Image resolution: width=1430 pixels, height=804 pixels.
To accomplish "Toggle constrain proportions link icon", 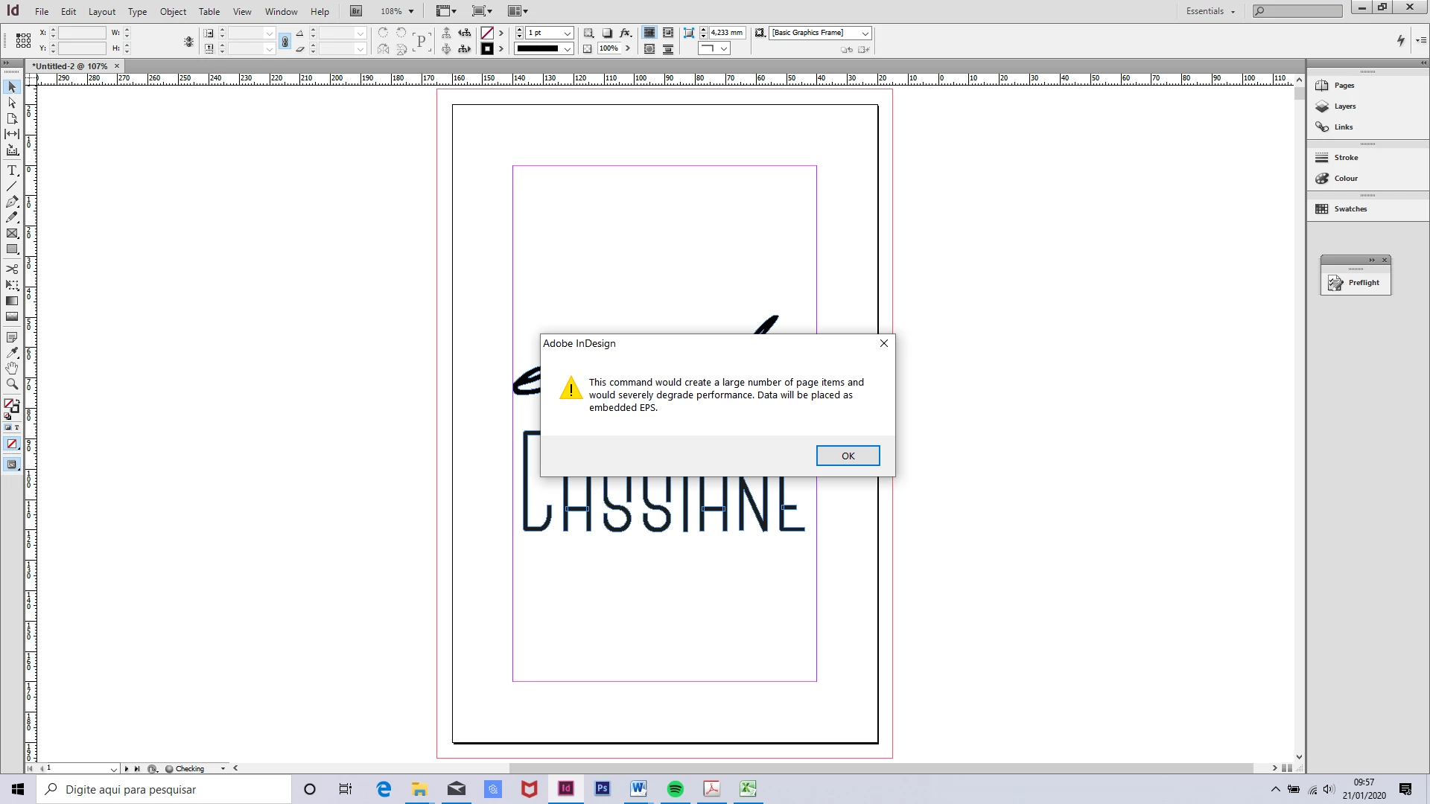I will [x=285, y=42].
